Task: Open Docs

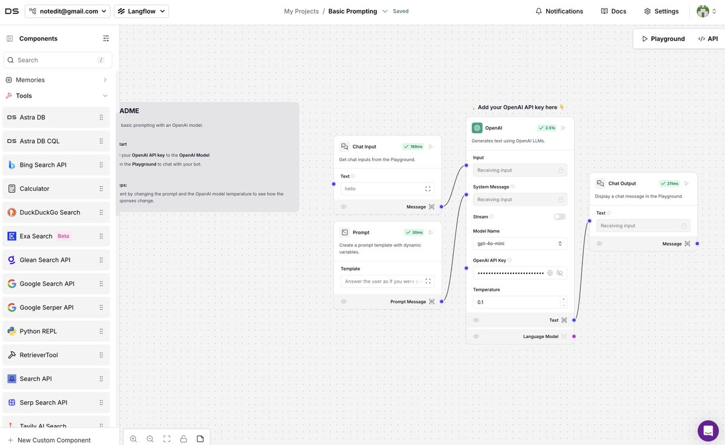Action: tap(614, 11)
